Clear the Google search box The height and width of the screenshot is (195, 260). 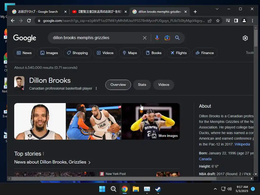[144, 38]
